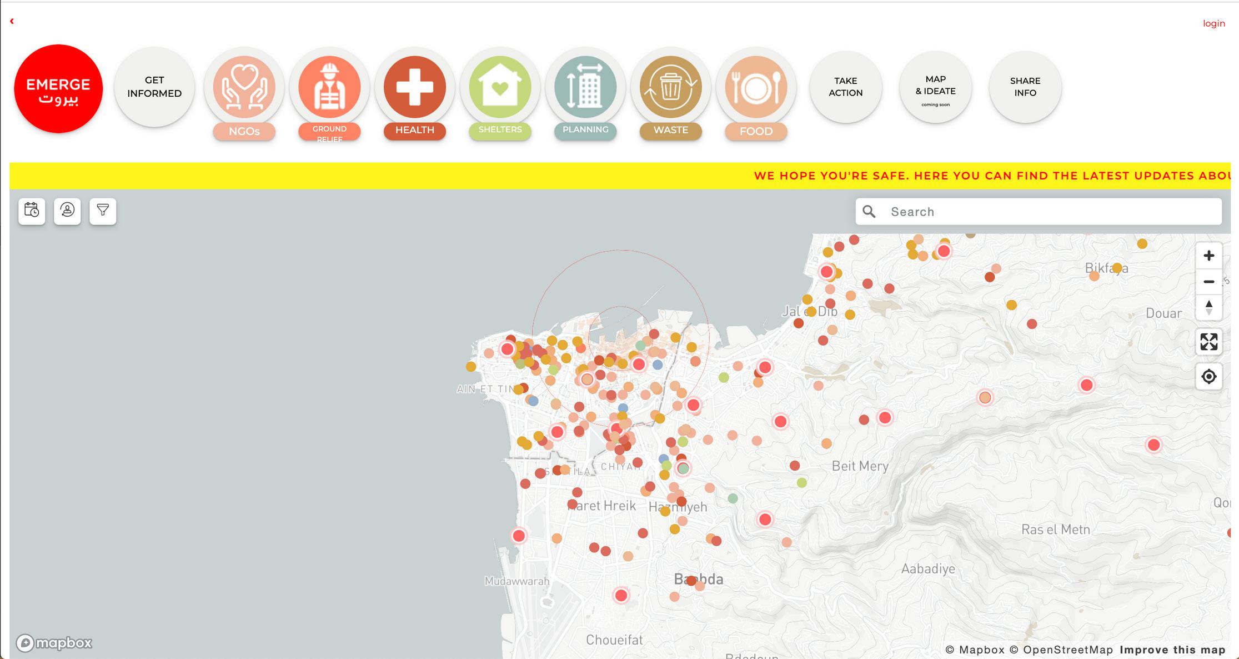This screenshot has height=659, width=1239.
Task: Locate my position on the map
Action: point(1208,377)
